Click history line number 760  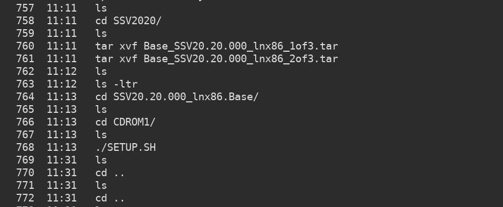click(25, 46)
